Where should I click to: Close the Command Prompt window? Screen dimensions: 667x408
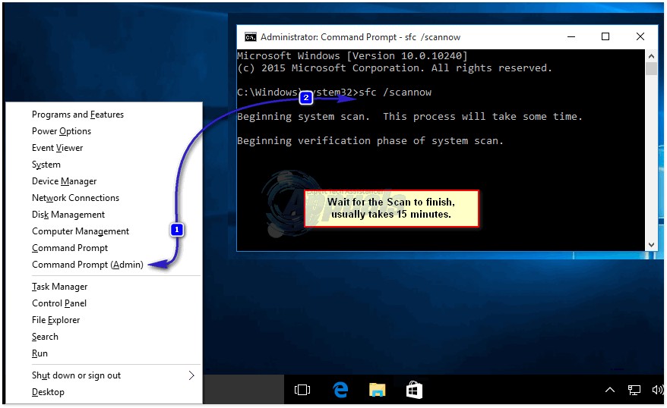click(x=640, y=37)
